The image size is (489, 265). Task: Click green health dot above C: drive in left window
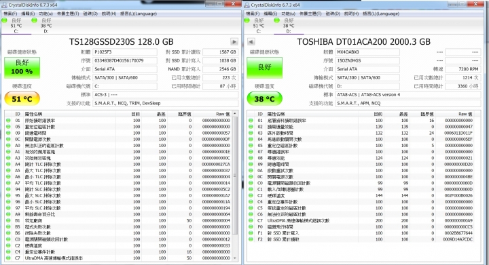4,20
